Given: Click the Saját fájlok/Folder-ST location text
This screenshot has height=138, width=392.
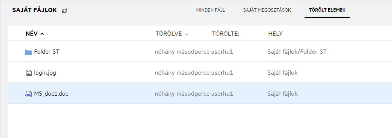Looking at the screenshot, I should [297, 52].
